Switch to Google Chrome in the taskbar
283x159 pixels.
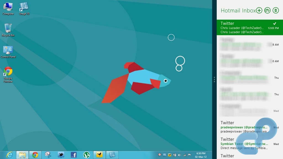[x=35, y=155]
